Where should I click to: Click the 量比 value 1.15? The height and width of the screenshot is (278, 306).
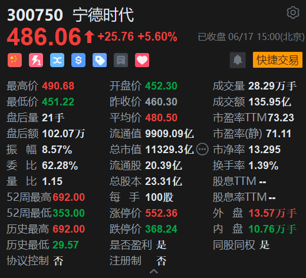[x=52, y=181]
